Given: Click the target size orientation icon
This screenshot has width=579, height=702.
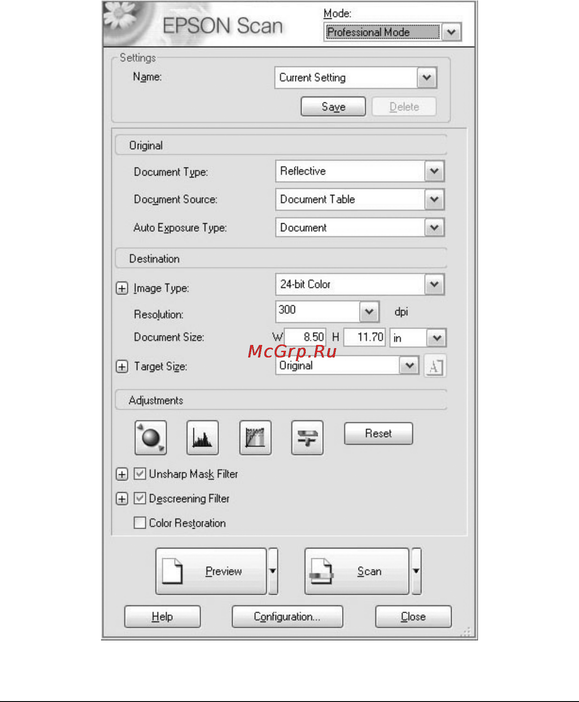Looking at the screenshot, I should pyautogui.click(x=435, y=366).
